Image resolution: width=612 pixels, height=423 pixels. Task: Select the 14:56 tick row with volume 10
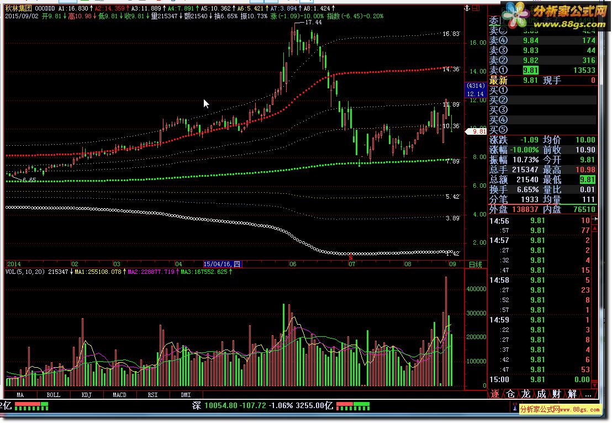coord(540,220)
